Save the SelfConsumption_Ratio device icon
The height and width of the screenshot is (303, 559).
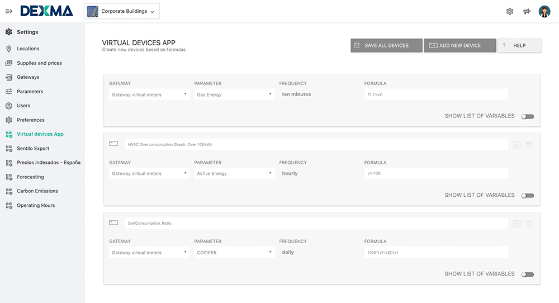(517, 224)
